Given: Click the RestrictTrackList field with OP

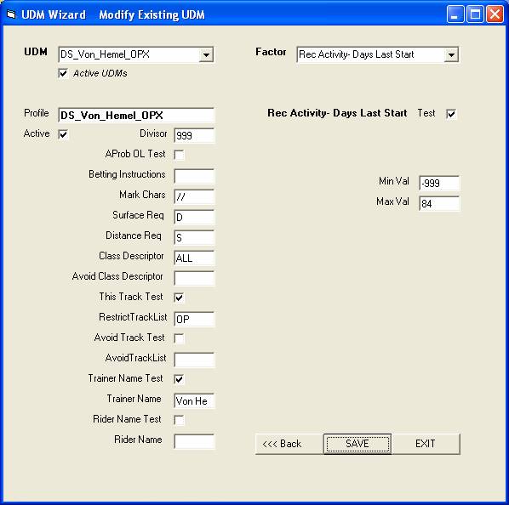Looking at the screenshot, I should tap(194, 319).
